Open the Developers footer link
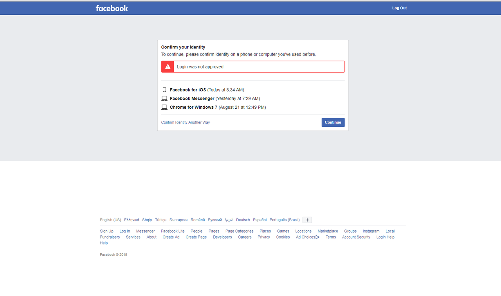This screenshot has height=296, width=501. (222, 237)
